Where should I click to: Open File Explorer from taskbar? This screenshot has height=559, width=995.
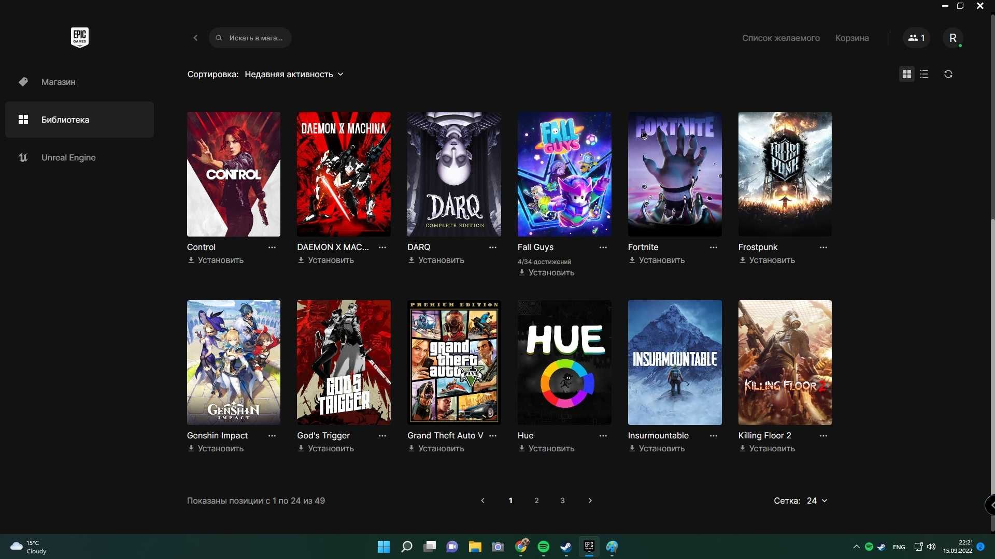pos(475,547)
